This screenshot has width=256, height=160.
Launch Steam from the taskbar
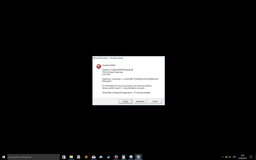[x=108, y=157]
